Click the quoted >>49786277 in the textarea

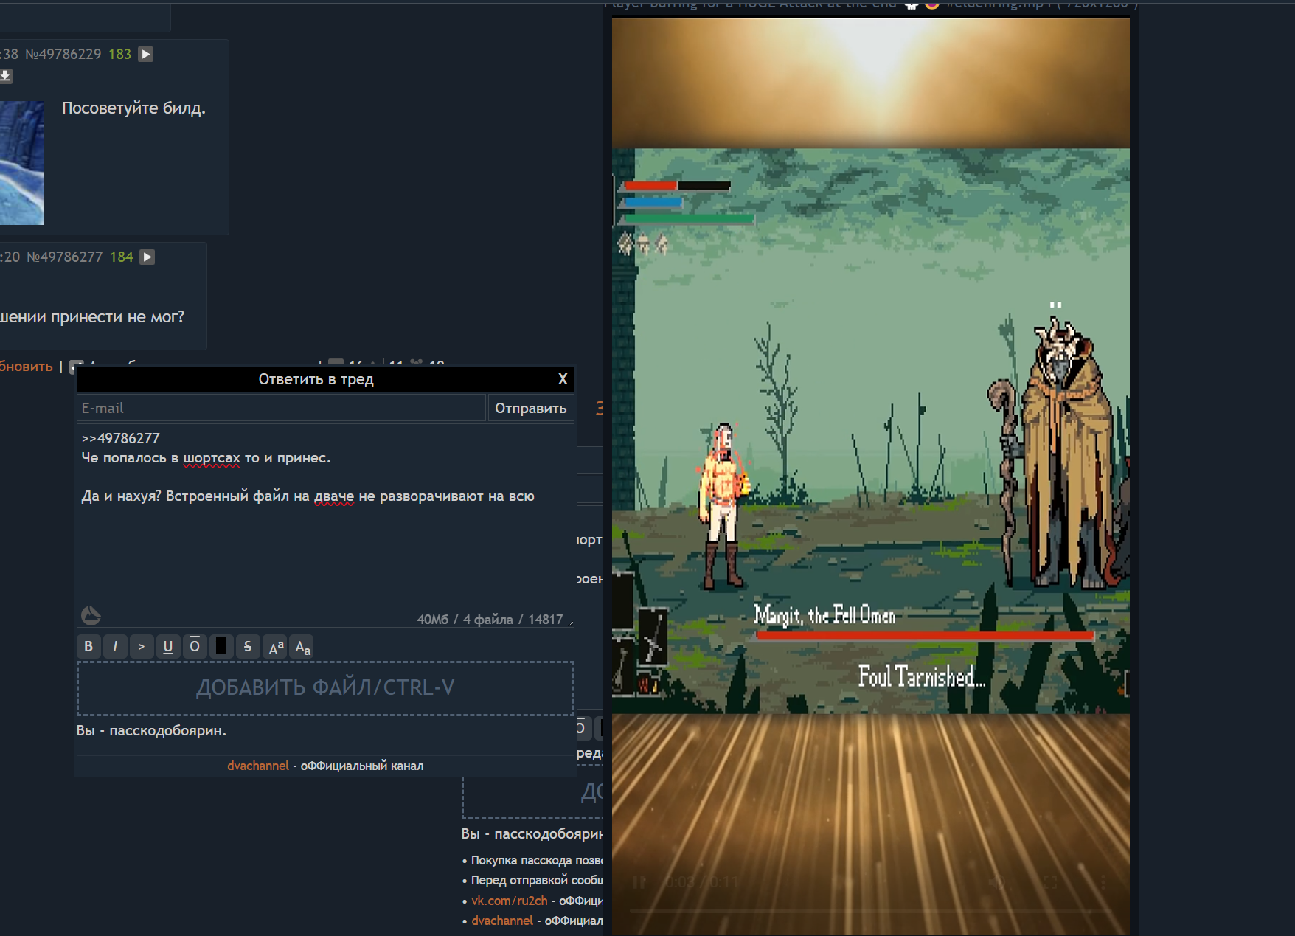pyautogui.click(x=120, y=438)
